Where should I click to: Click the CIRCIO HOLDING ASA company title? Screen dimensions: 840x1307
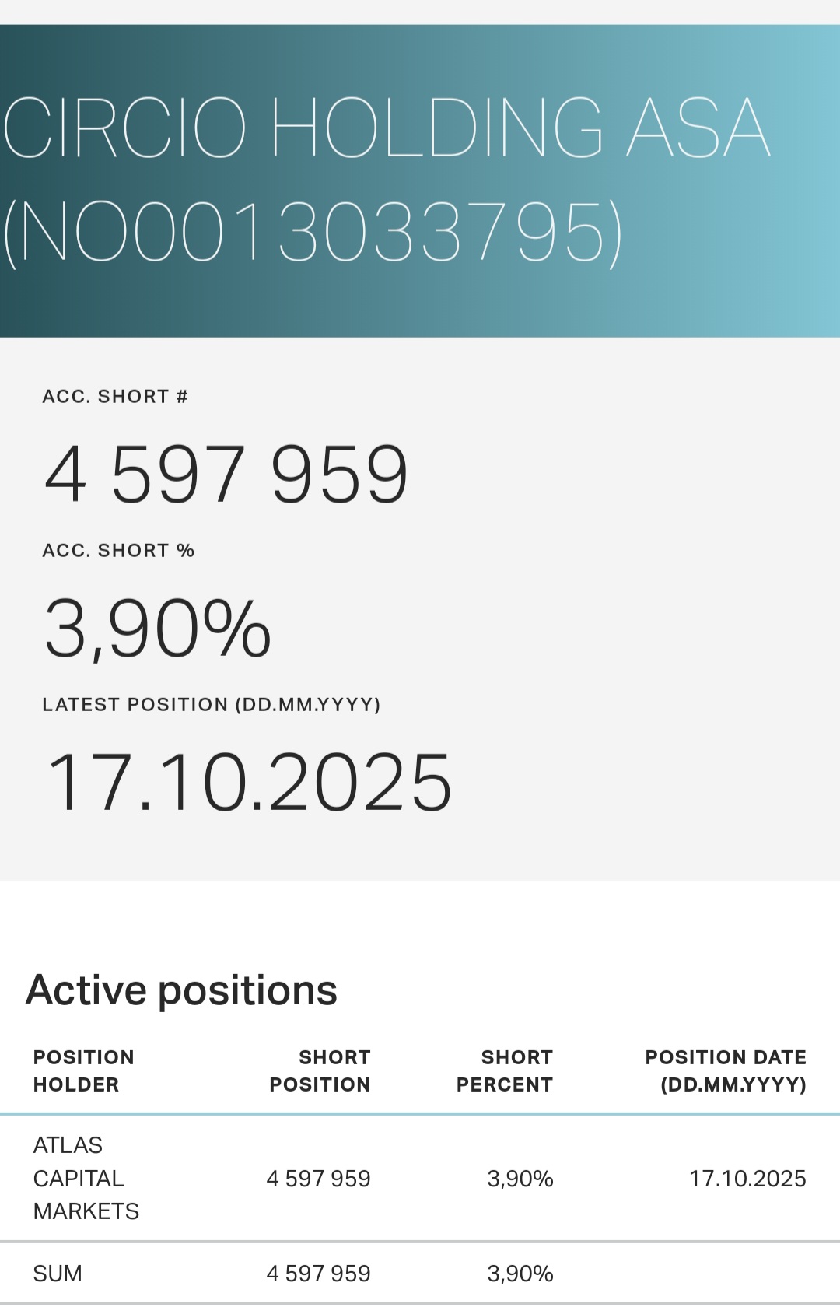pyautogui.click(x=387, y=128)
